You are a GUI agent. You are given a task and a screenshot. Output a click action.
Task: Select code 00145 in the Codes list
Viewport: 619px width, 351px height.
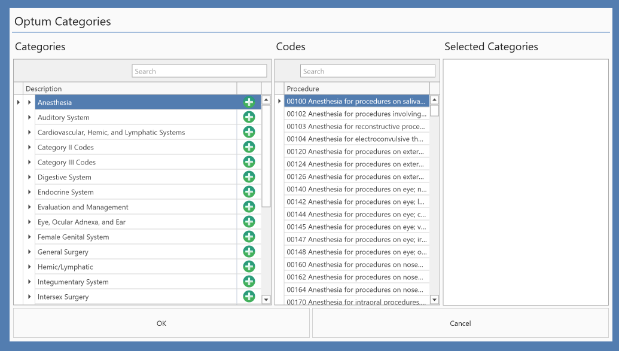pos(357,227)
